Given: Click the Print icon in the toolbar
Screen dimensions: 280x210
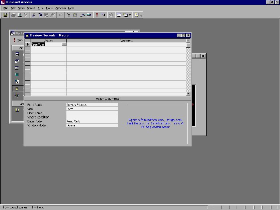Looking at the screenshot, I should (13, 15).
